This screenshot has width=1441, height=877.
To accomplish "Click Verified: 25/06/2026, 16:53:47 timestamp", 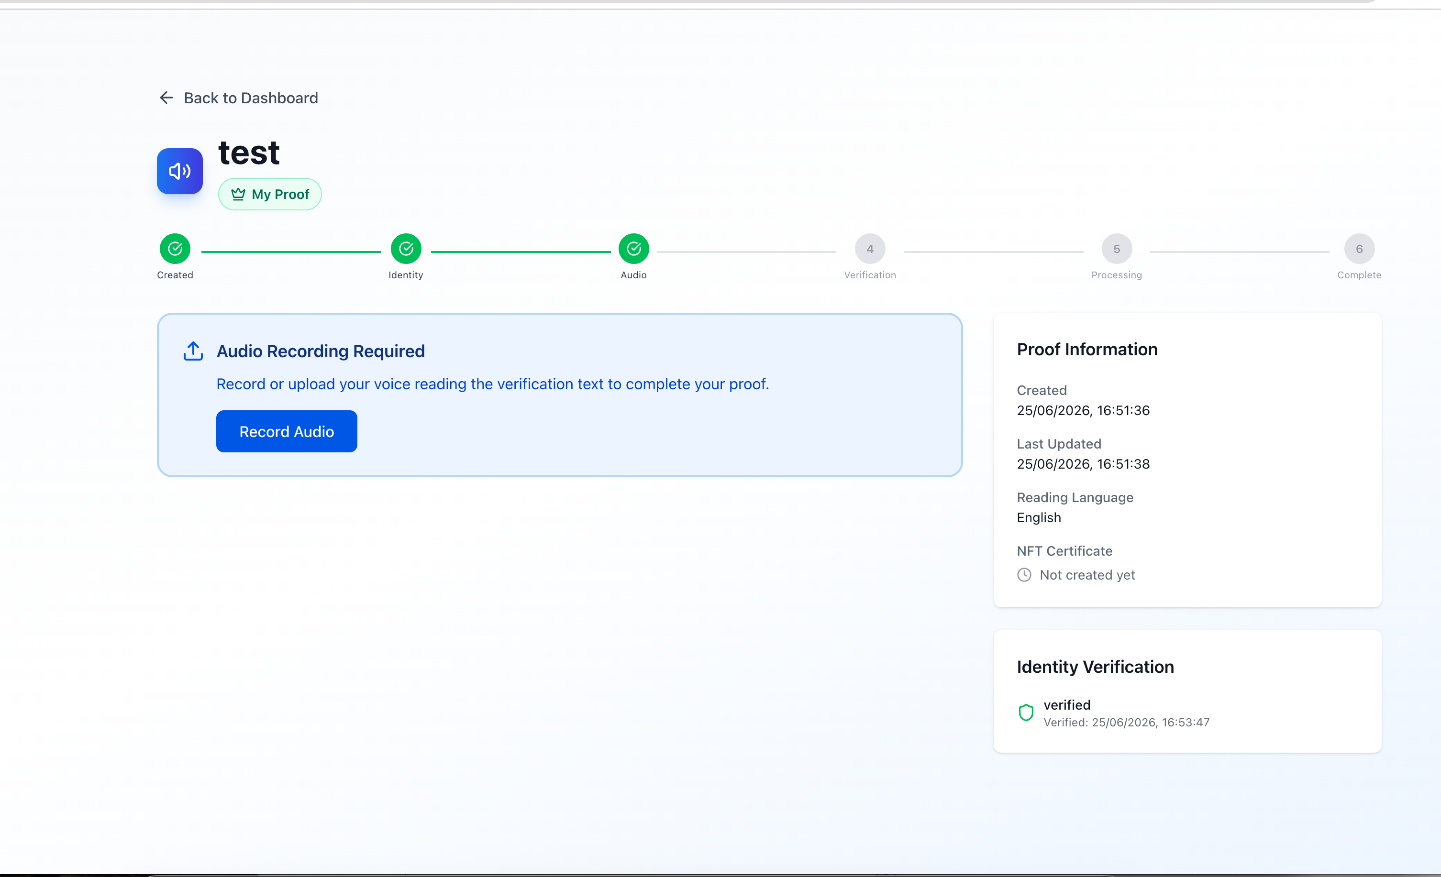I will click(x=1126, y=723).
